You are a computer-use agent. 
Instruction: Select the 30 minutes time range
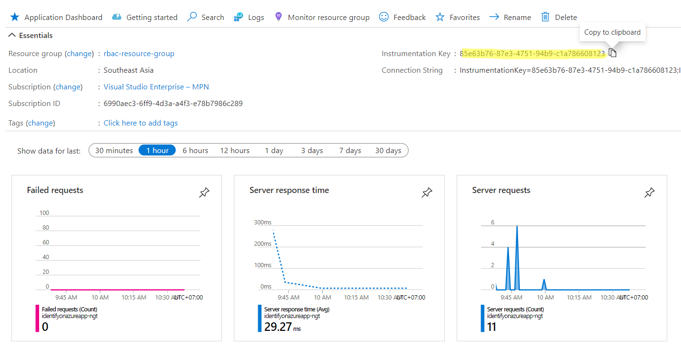[114, 150]
